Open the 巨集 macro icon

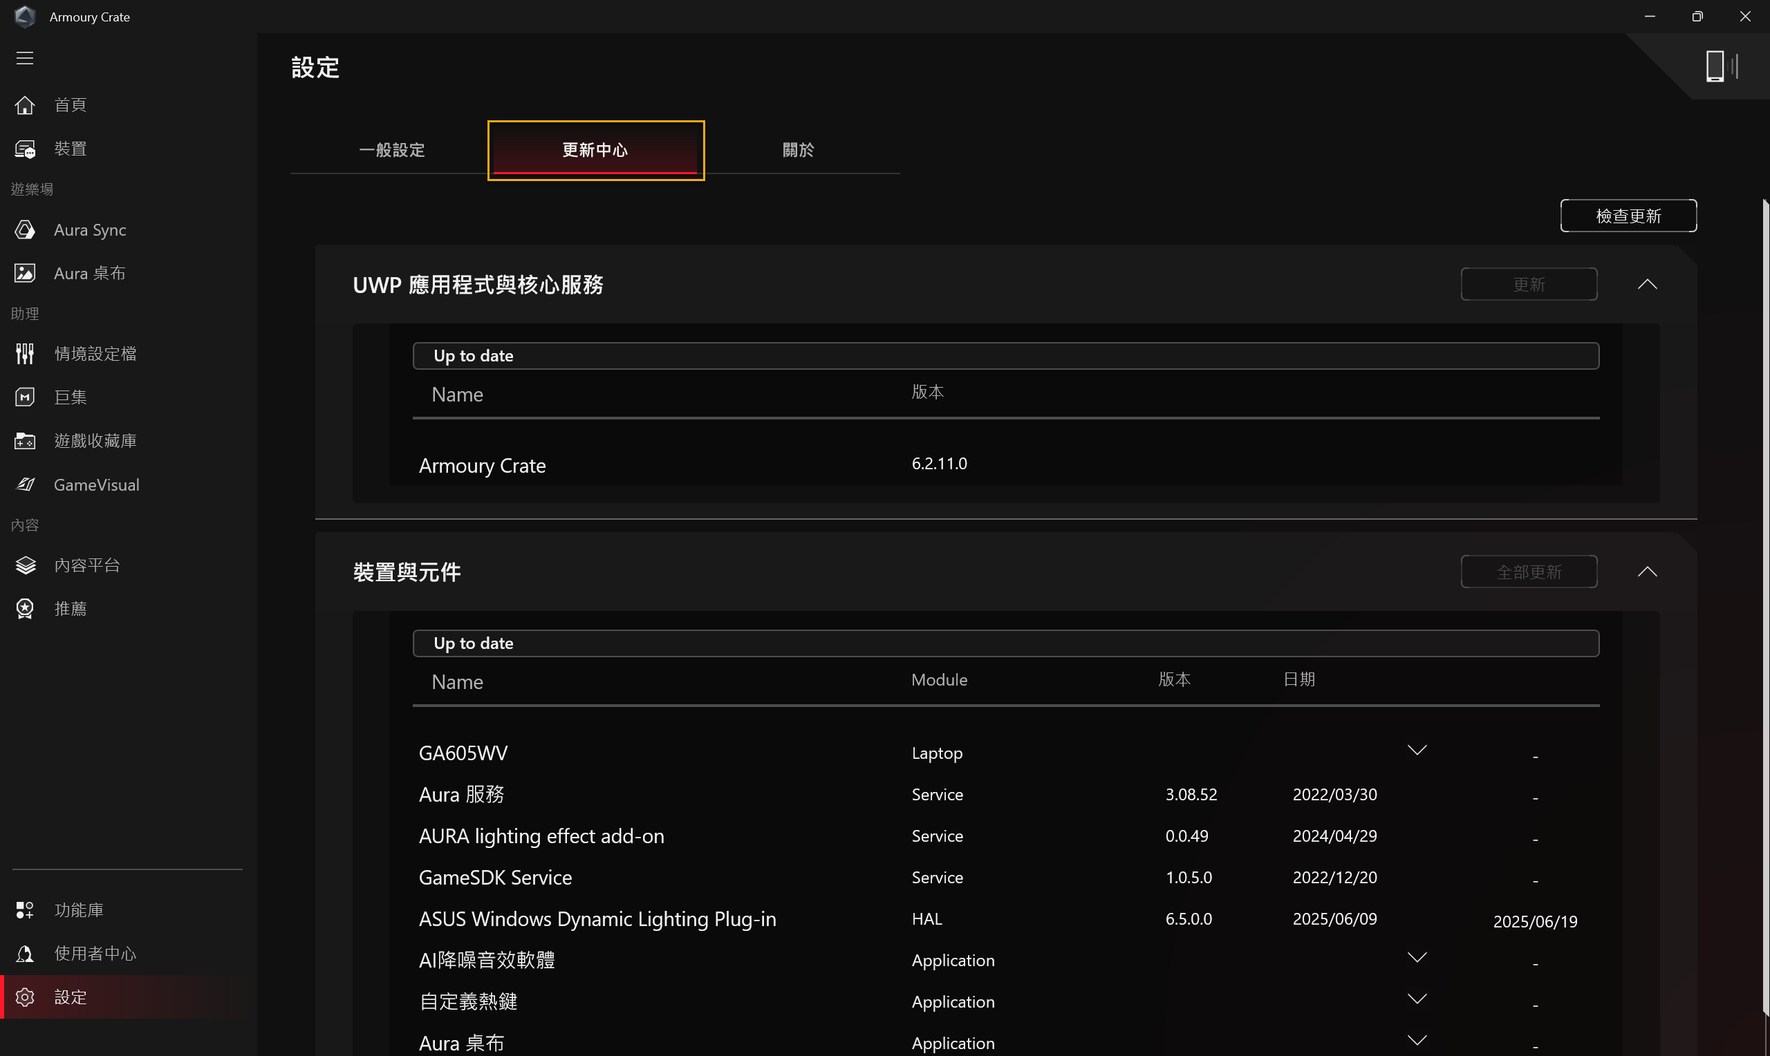[x=25, y=397]
